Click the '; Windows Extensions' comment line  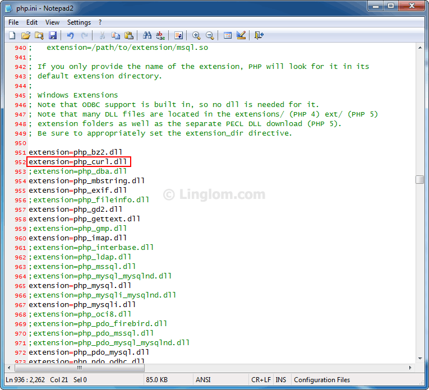[x=73, y=95]
